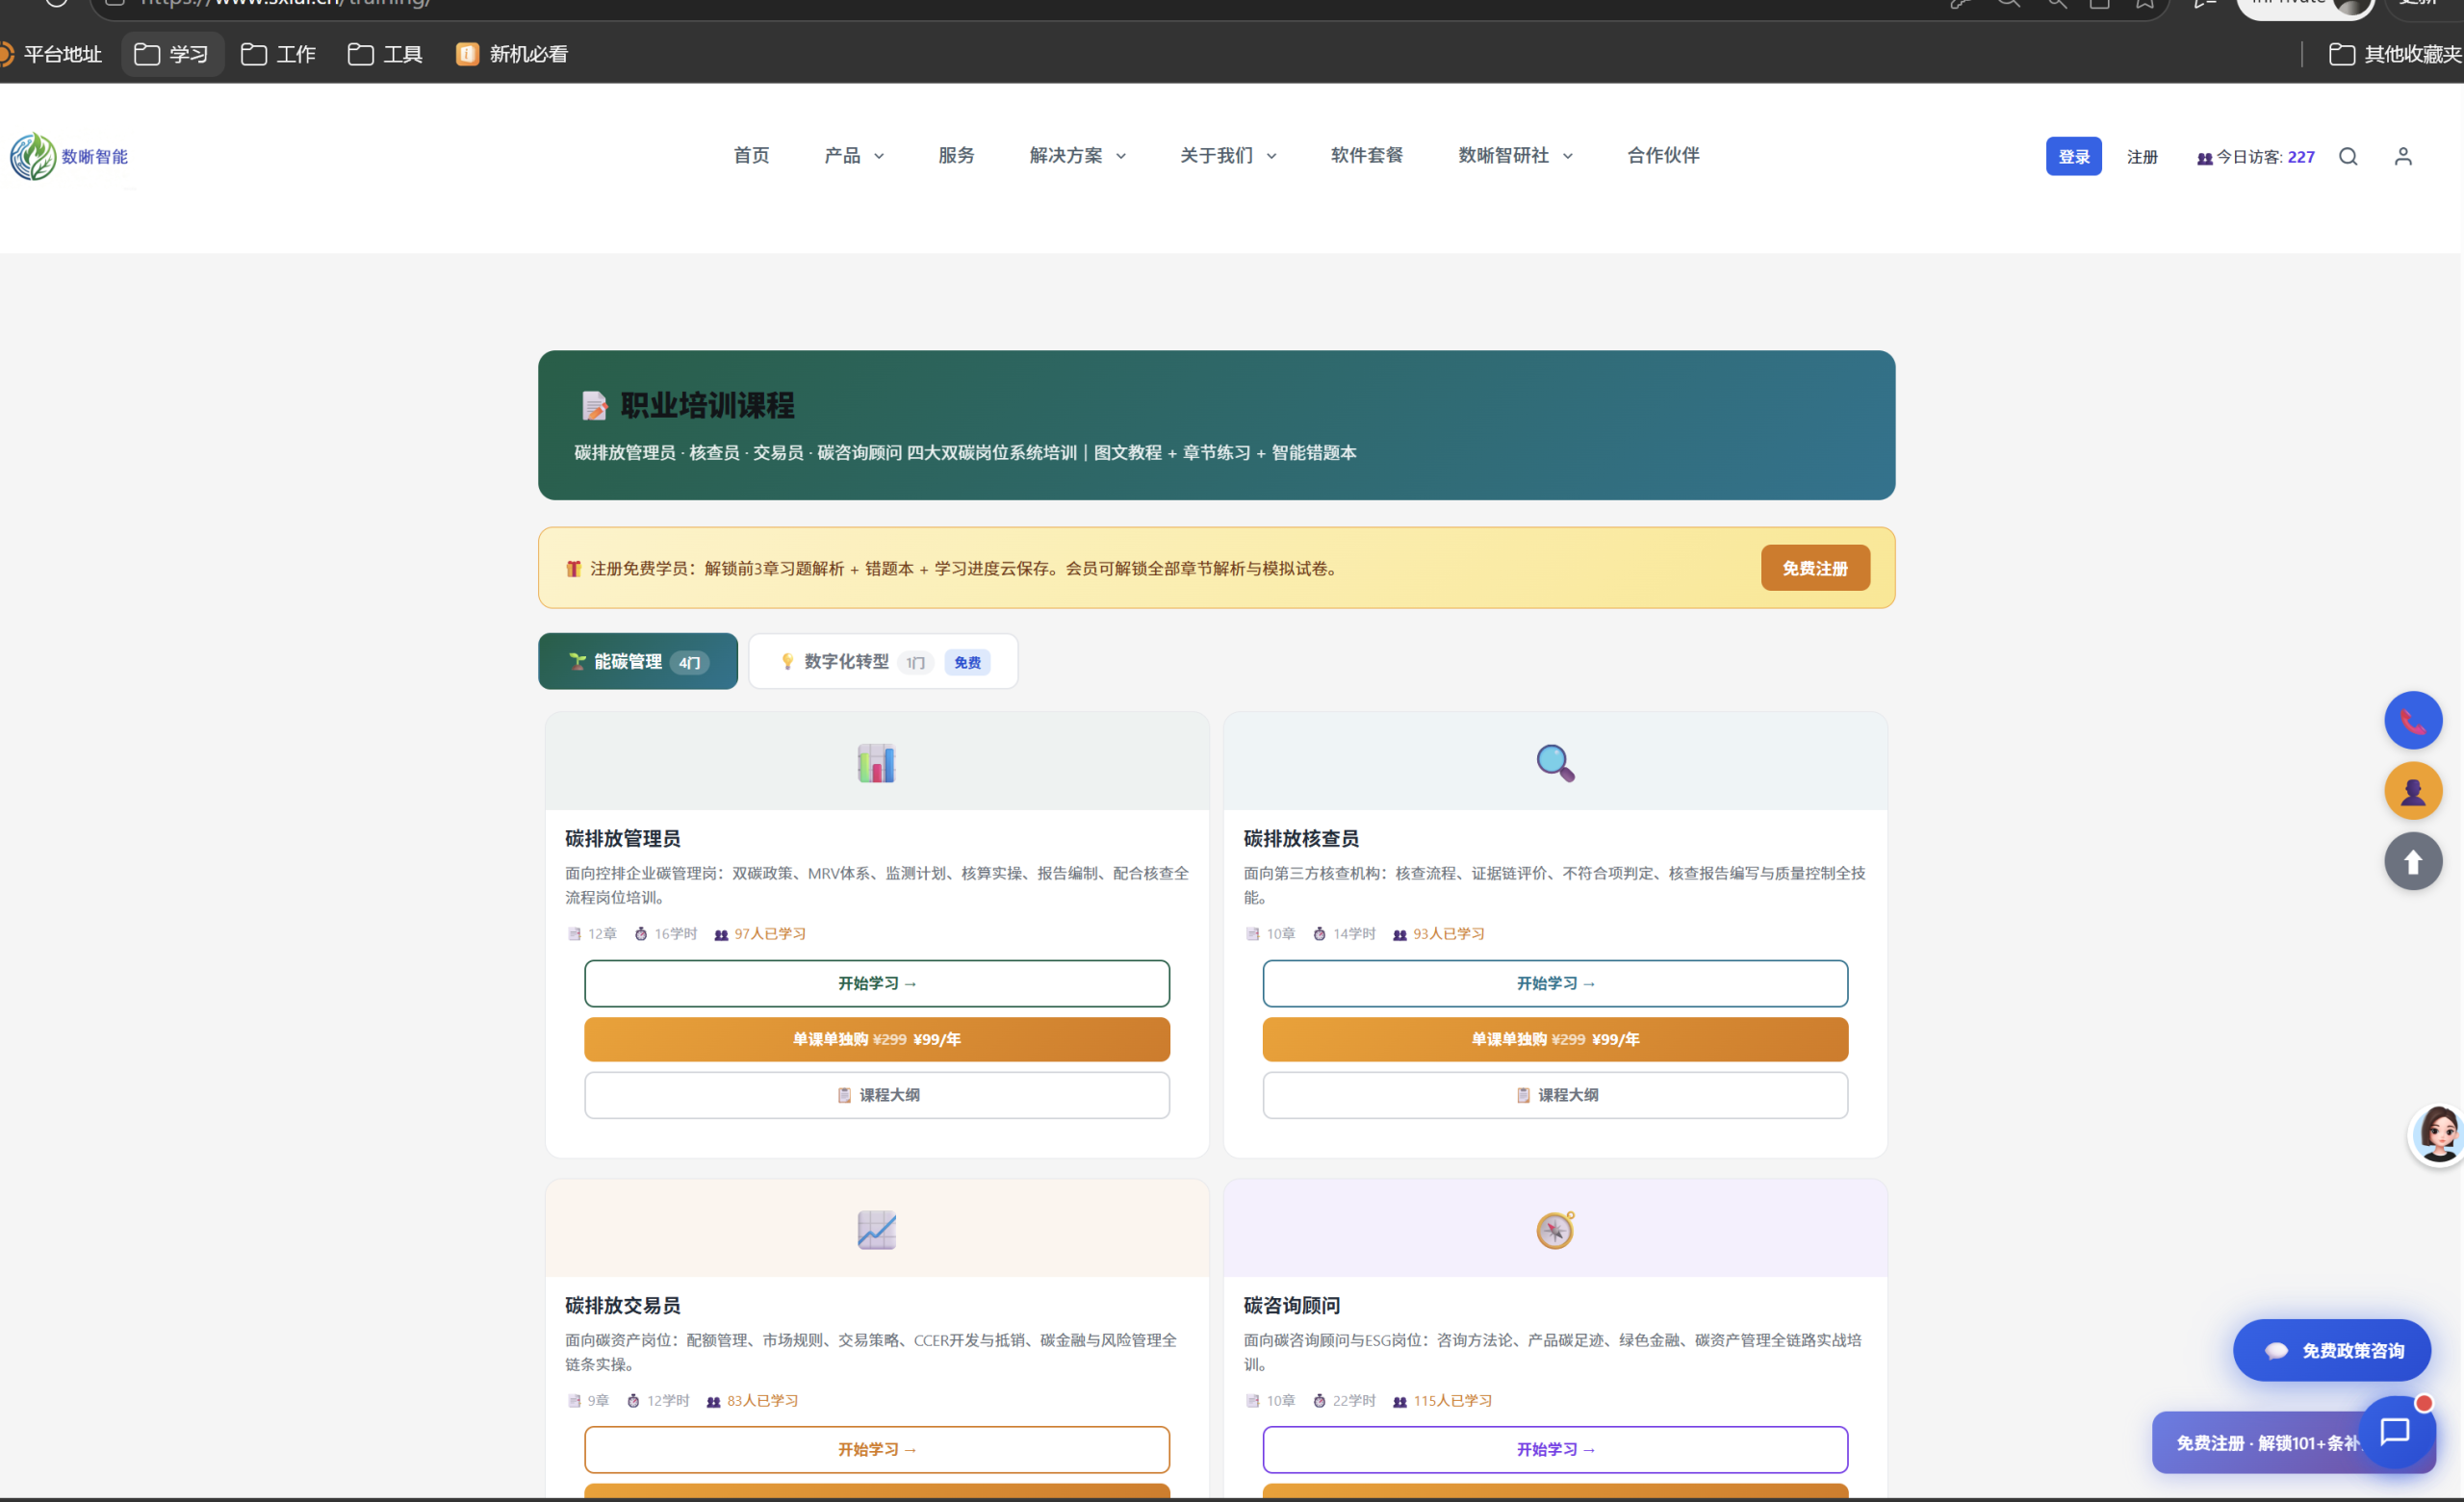Expand the 解决方案 dropdown menu
Viewport: 2464px width, 1502px height.
pos(1078,156)
